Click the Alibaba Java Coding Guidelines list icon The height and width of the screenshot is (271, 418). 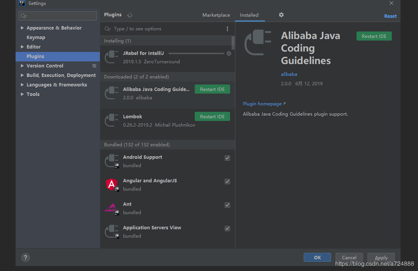[x=112, y=93]
